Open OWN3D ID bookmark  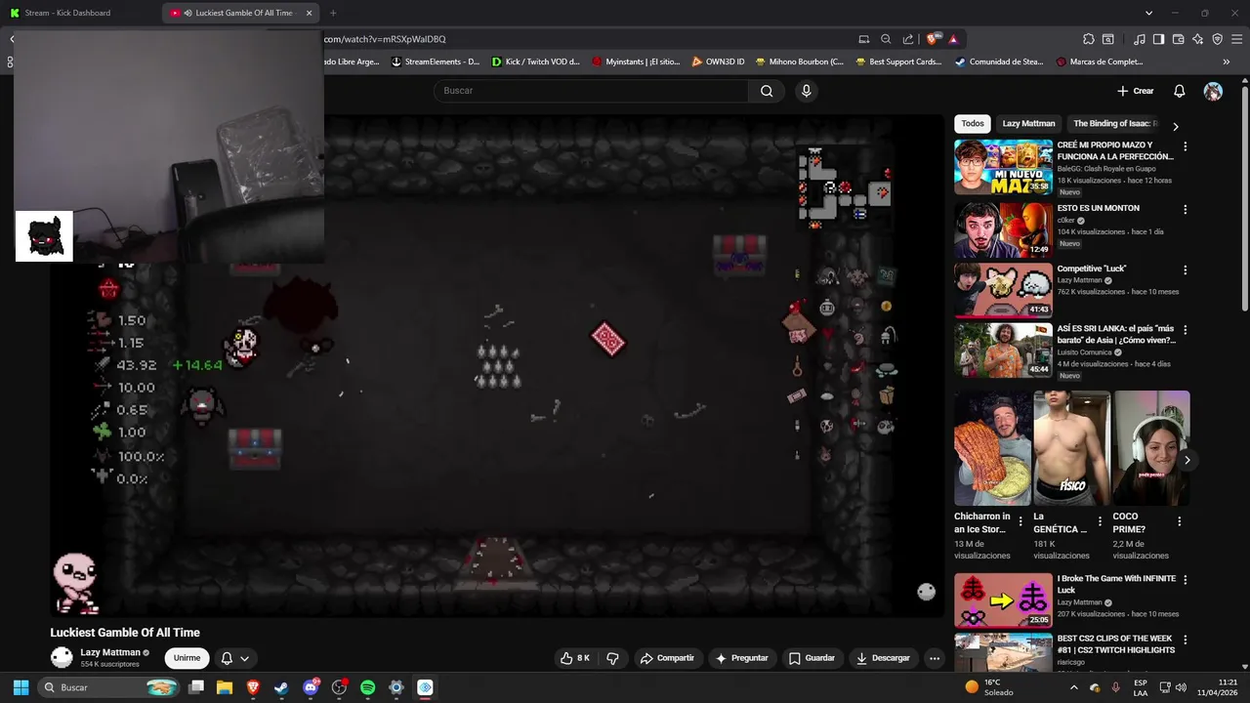pos(718,62)
